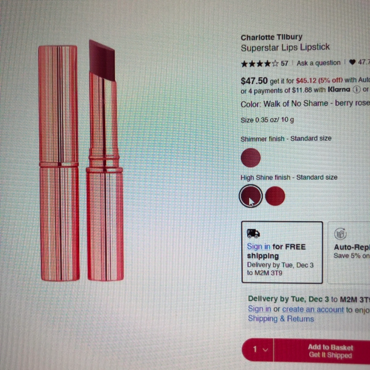
Task: Click the lipstick product image
Action: 81,161
